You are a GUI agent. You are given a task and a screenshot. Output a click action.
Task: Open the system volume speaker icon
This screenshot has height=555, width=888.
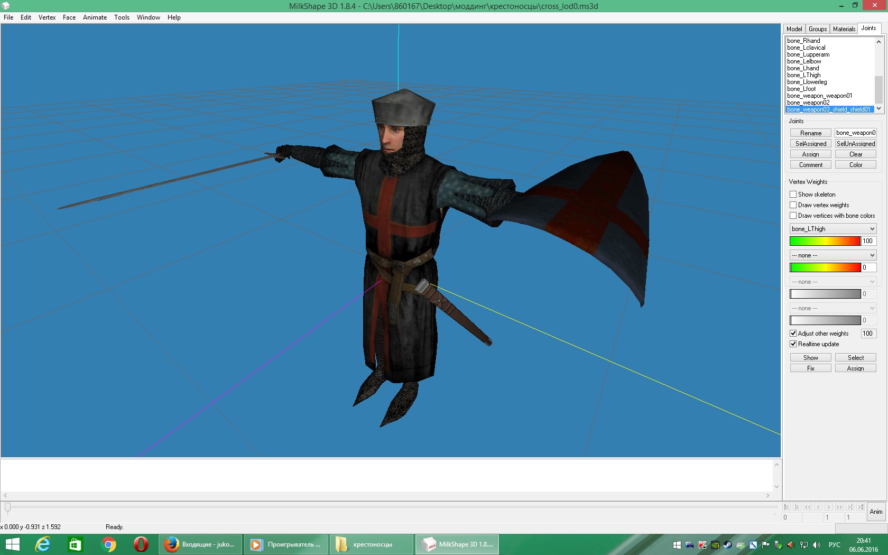pyautogui.click(x=817, y=545)
